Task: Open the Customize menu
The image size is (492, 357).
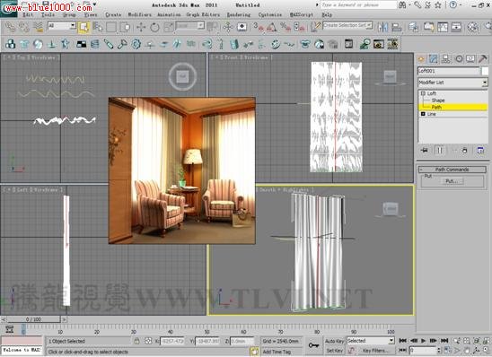Action: point(270,14)
